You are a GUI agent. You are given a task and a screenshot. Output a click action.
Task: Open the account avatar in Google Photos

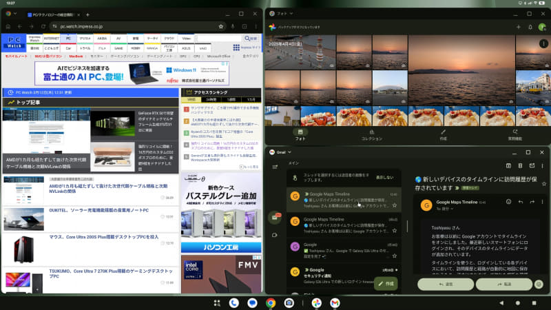click(542, 27)
